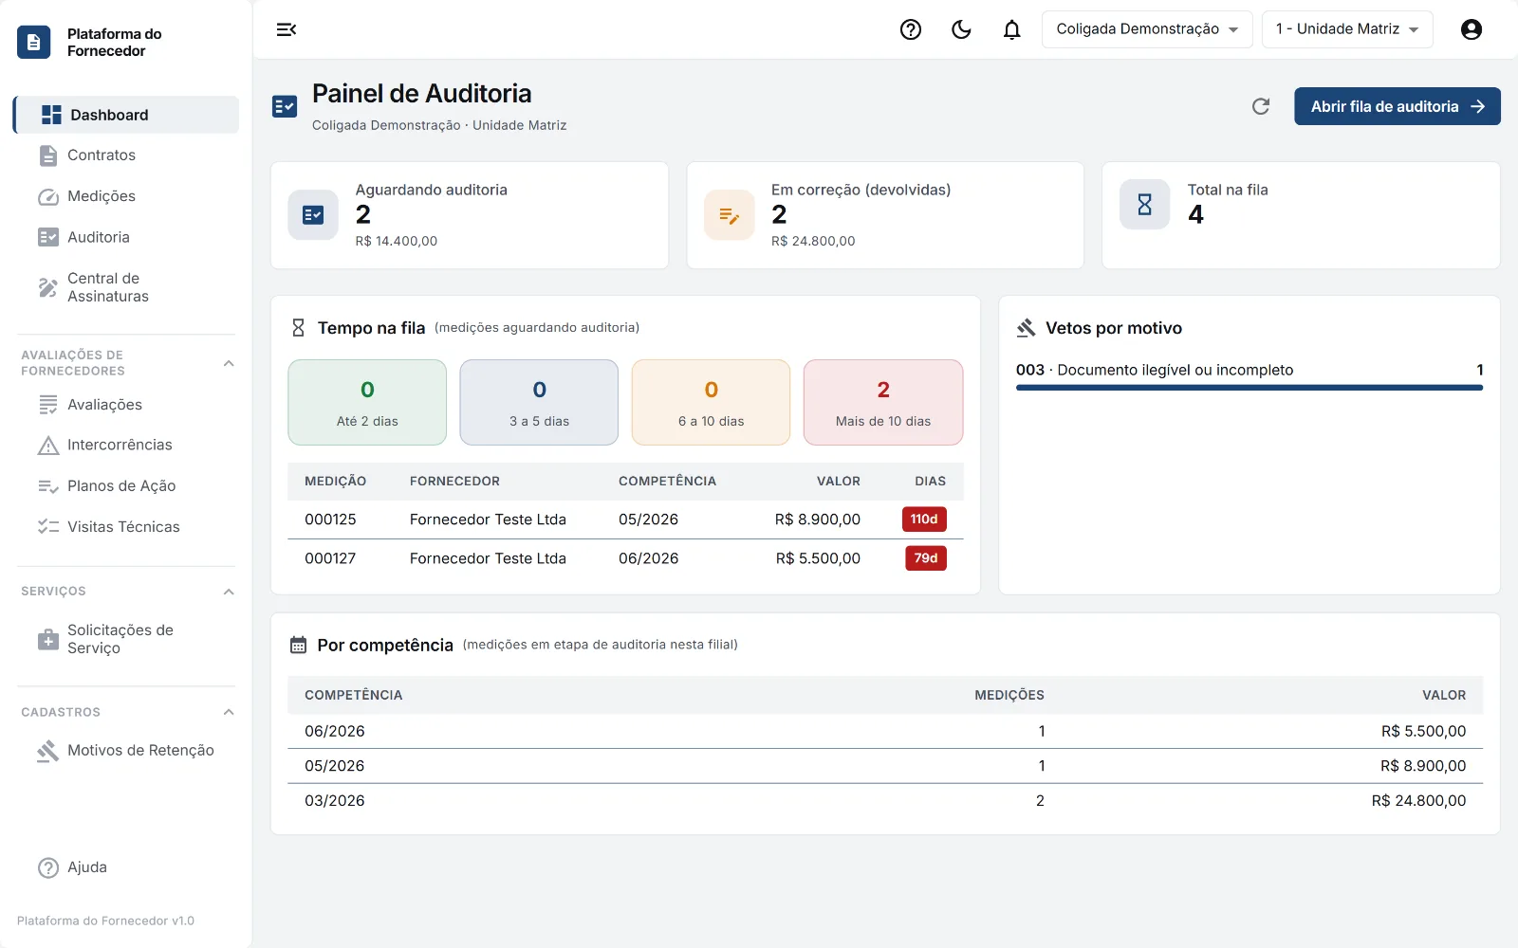Select Dashboard in the sidebar
The image size is (1518, 948).
click(126, 115)
